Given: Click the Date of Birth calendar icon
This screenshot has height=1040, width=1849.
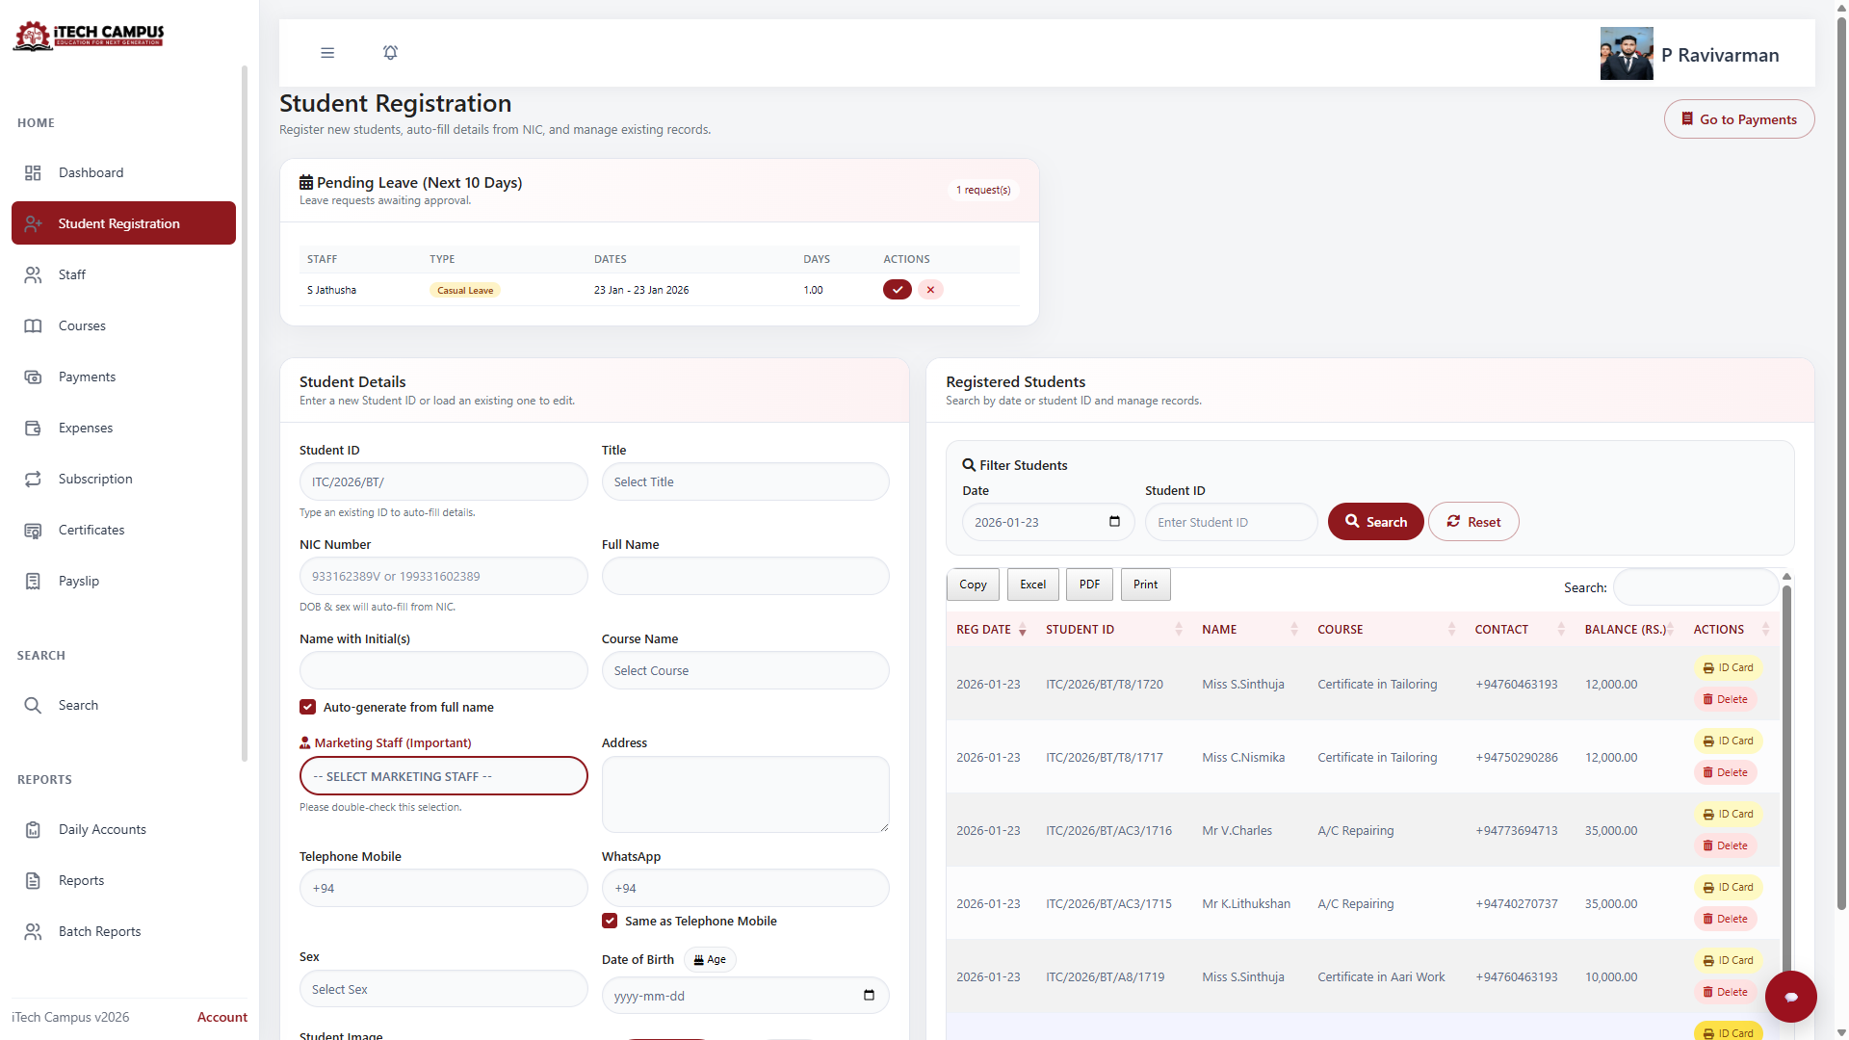Looking at the screenshot, I should pyautogui.click(x=869, y=996).
